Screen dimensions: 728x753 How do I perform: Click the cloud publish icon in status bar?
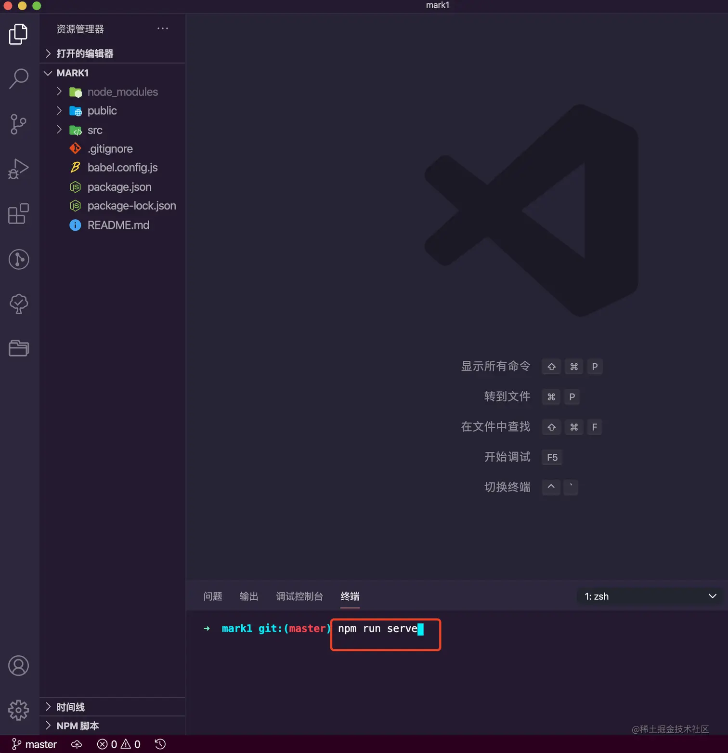click(x=77, y=744)
